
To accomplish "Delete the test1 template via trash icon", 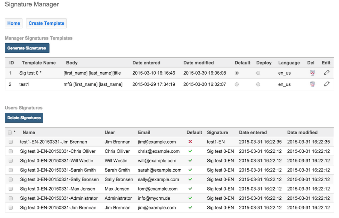I will coord(312,84).
